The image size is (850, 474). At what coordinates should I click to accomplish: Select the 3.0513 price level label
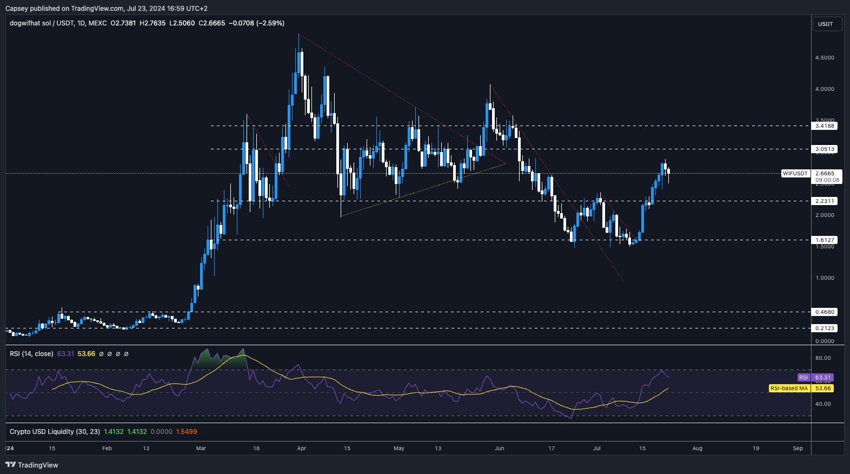pos(825,149)
